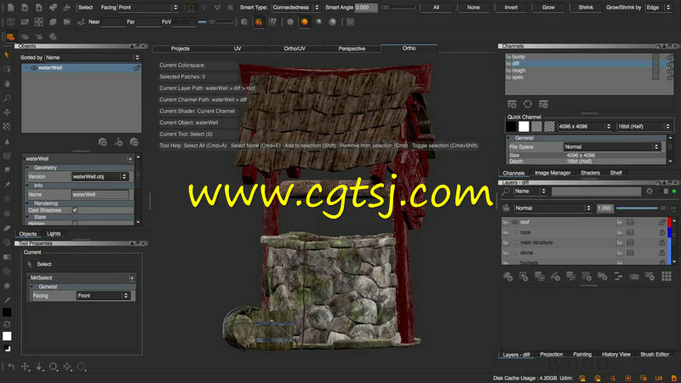Select the Blur droplet tool
This screenshot has height=383, width=681.
coord(7,141)
